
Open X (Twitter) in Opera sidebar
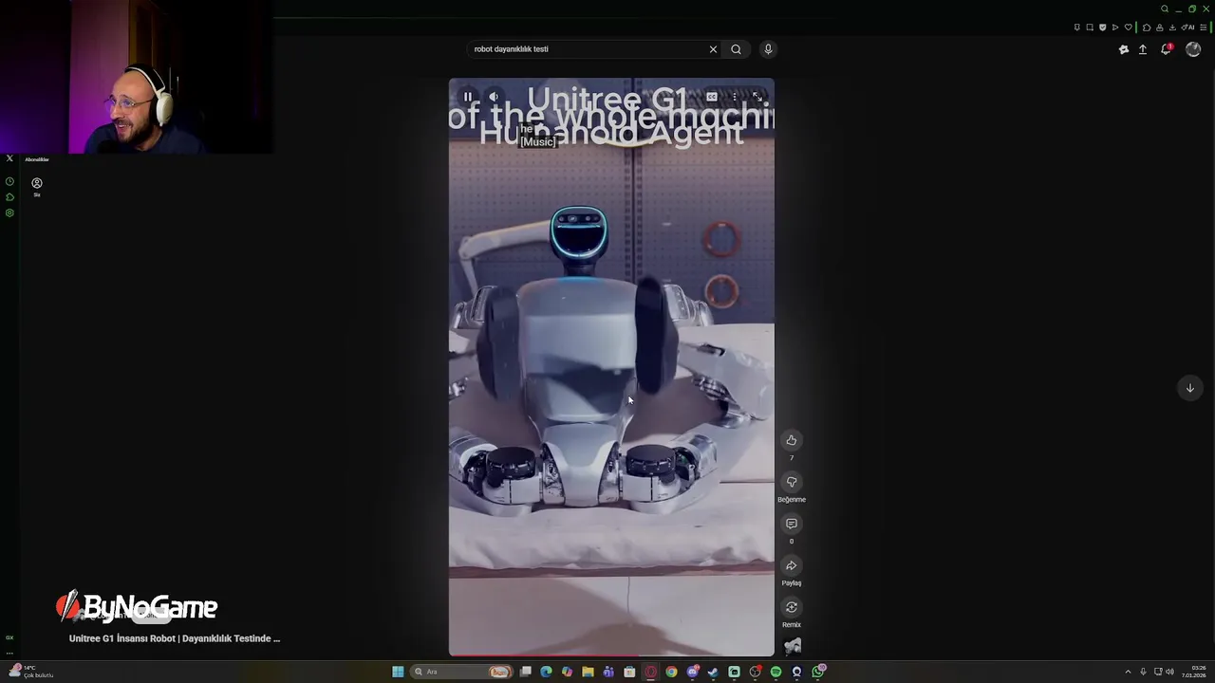click(9, 158)
